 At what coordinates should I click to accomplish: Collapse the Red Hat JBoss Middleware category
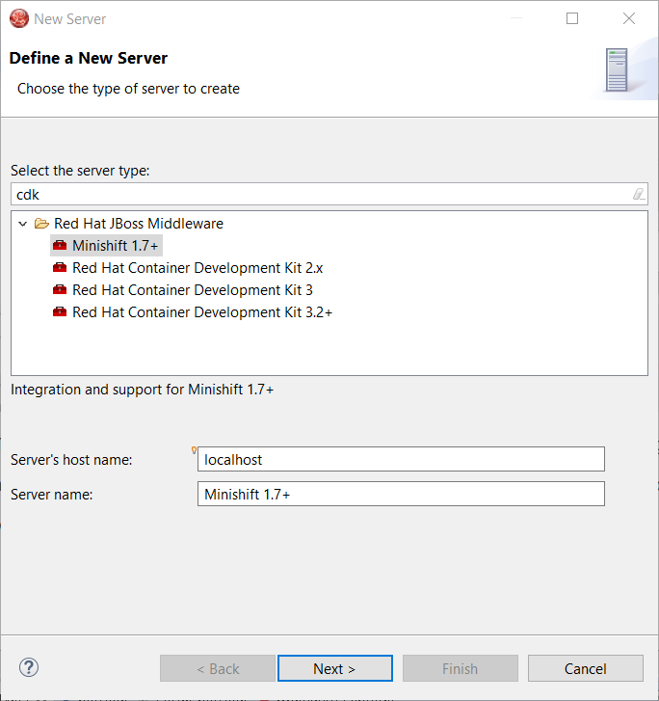tap(23, 224)
